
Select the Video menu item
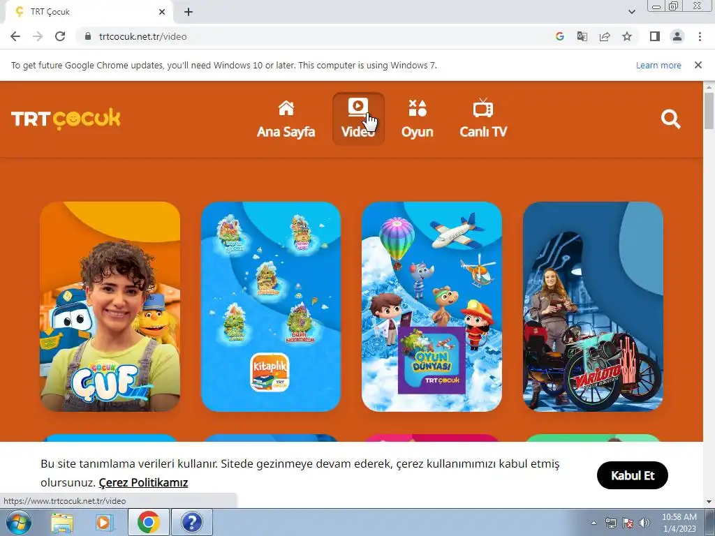358,119
